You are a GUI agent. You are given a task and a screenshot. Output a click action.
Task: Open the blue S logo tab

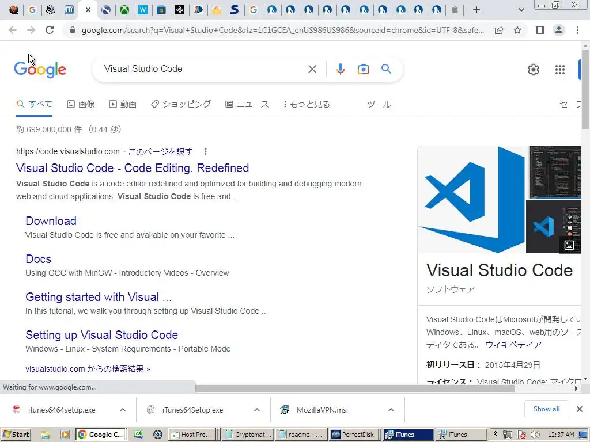[x=235, y=10]
